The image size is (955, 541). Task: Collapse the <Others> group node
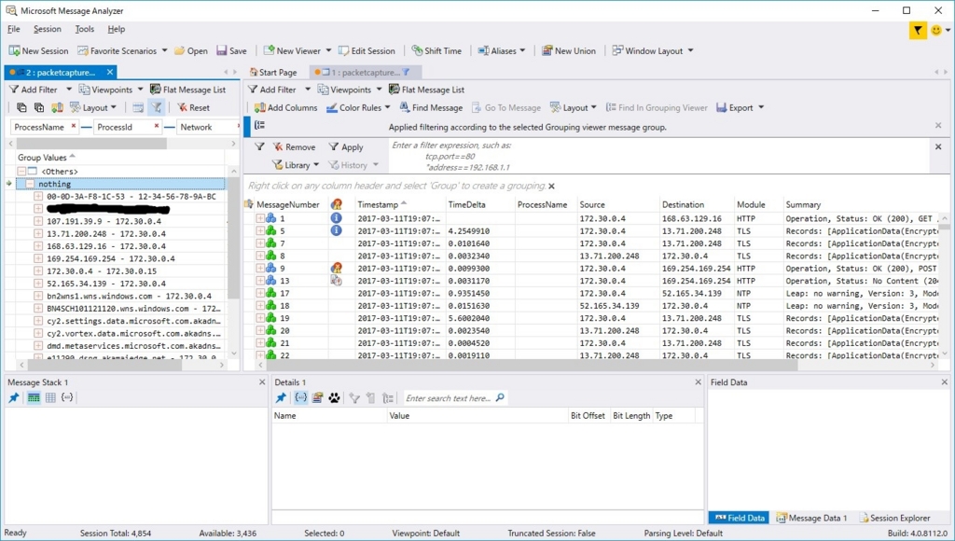21,172
